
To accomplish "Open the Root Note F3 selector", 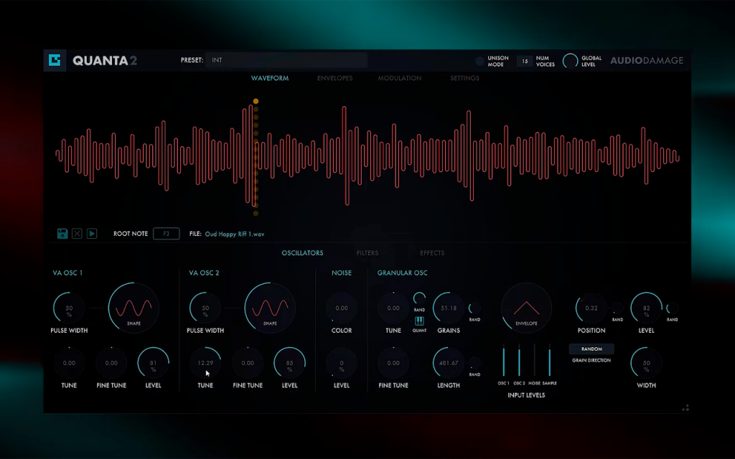I will [x=167, y=233].
